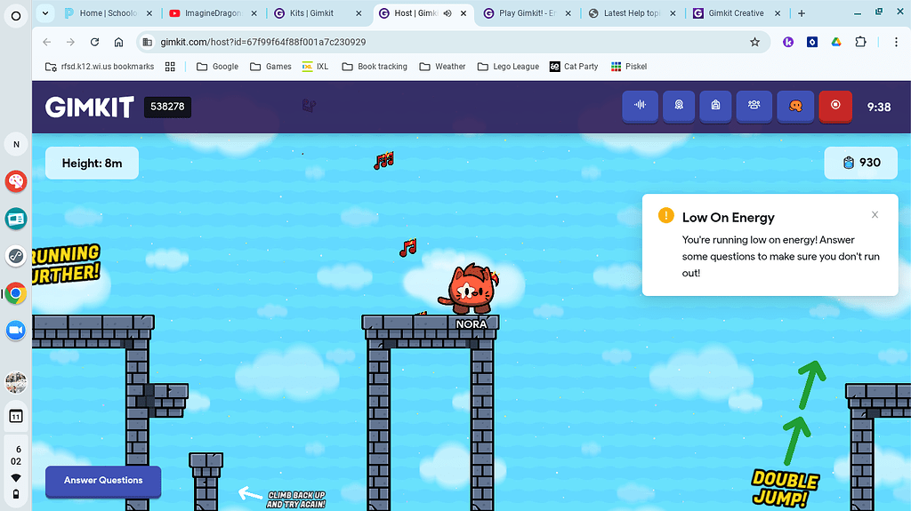Screen dimensions: 911x511
Task: Bookmark this page with the star icon
Action: coord(754,42)
